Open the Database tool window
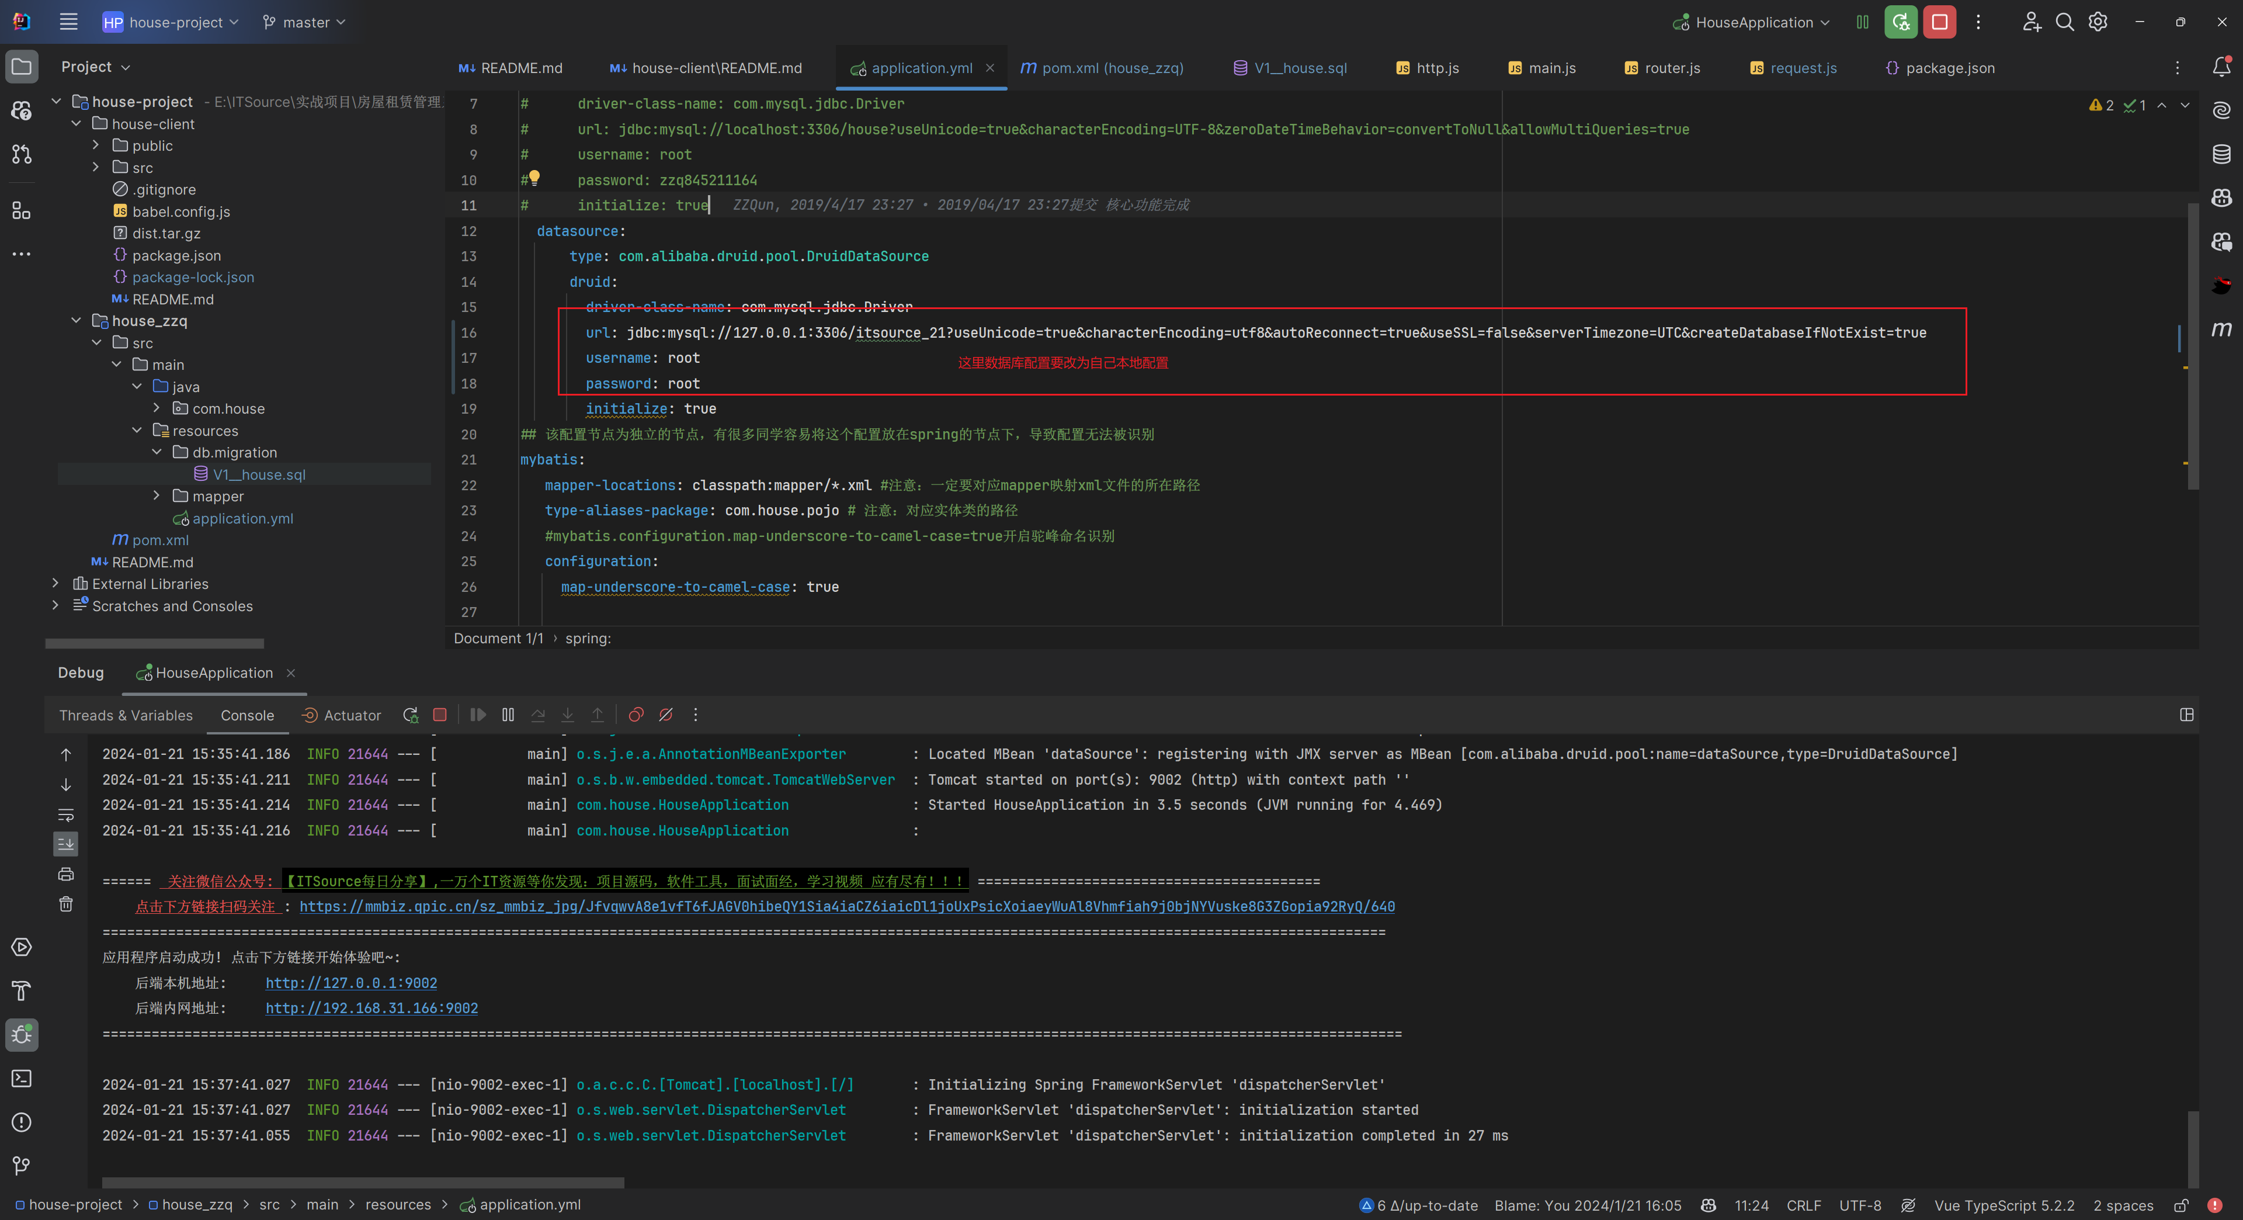2243x1220 pixels. tap(2221, 154)
